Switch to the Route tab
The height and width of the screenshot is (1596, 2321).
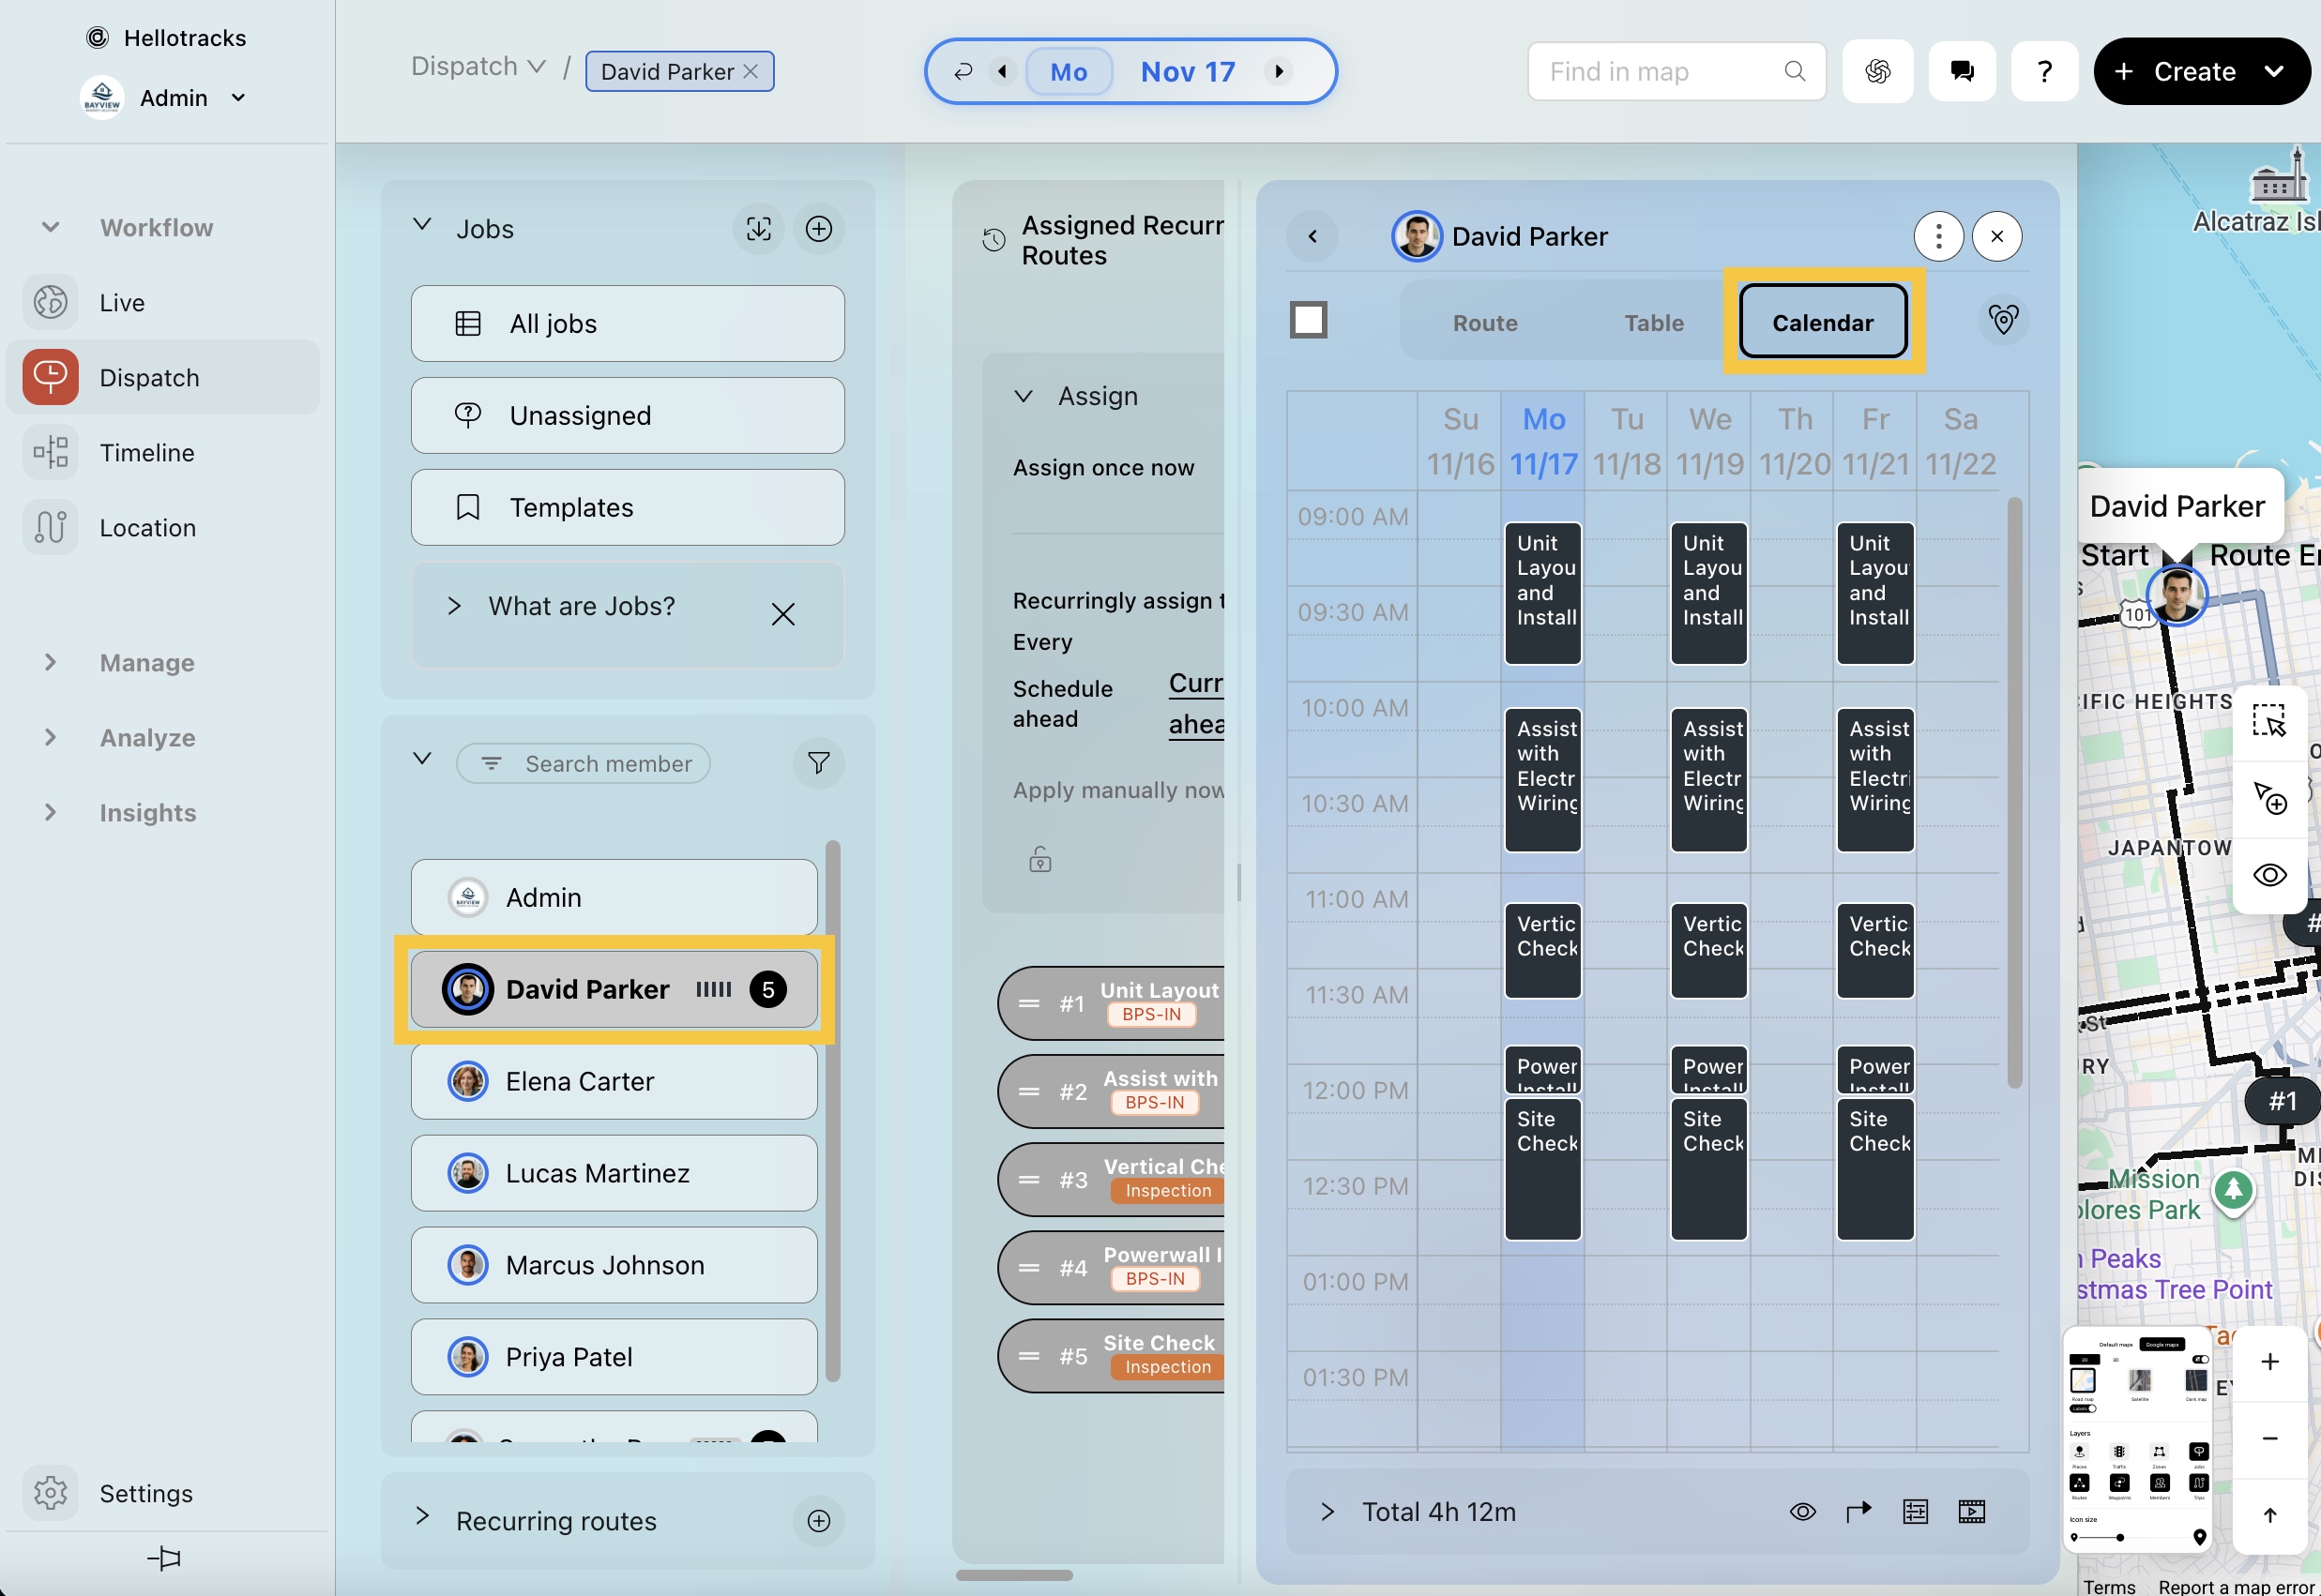click(1485, 323)
